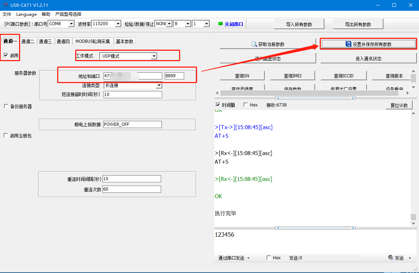Open the 工作模式 UDP模式 dropdown
The image size is (419, 273).
[154, 56]
